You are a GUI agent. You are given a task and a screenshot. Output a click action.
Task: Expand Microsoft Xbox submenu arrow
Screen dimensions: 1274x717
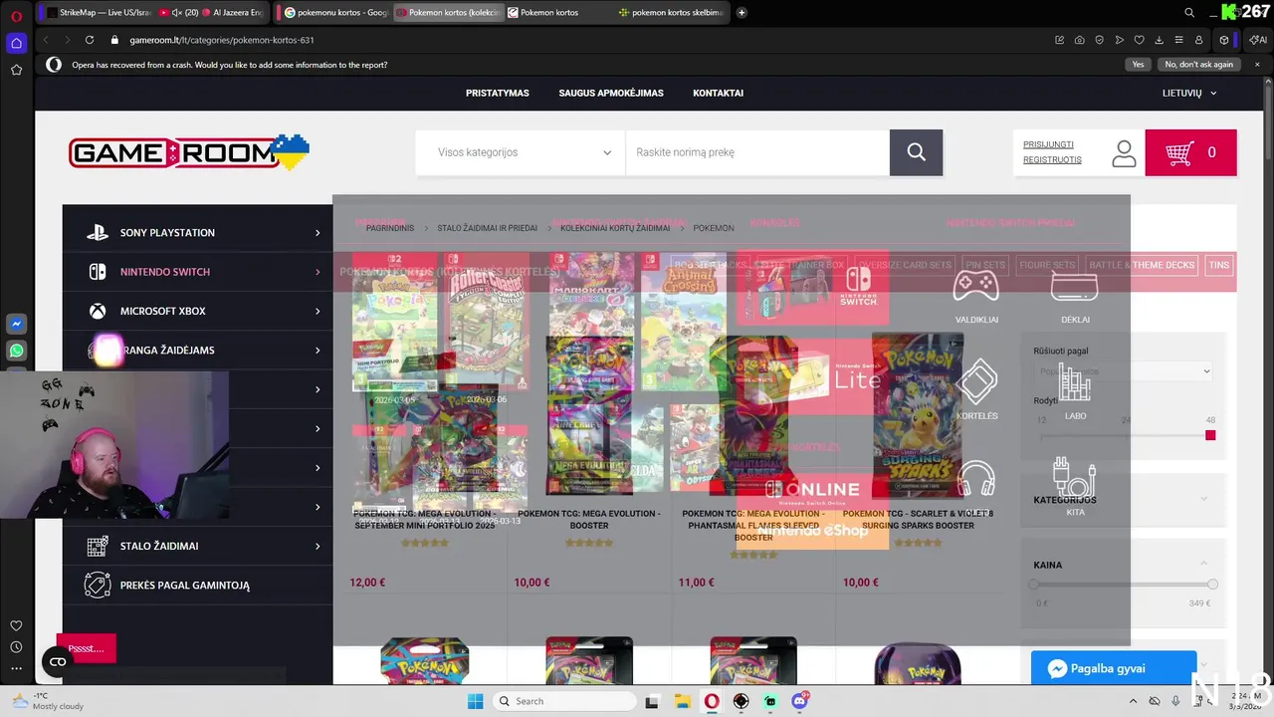(318, 311)
